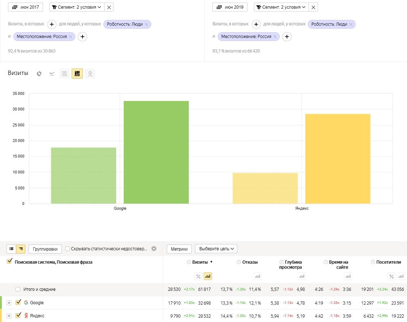Open the Группировки settings
407x322 pixels.
(45, 249)
